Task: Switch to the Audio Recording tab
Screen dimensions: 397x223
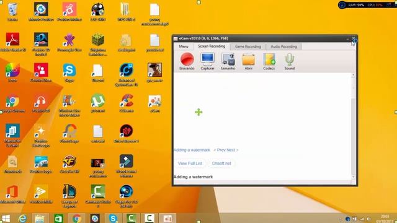Action: coord(283,46)
